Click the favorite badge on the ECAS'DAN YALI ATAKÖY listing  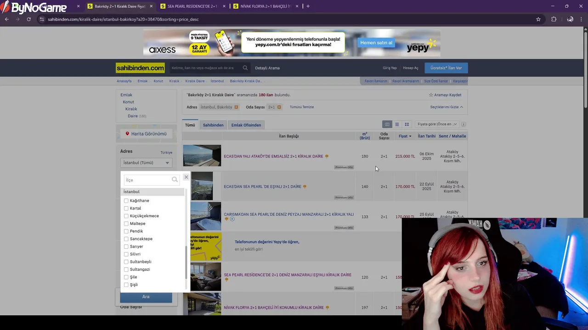point(327,156)
